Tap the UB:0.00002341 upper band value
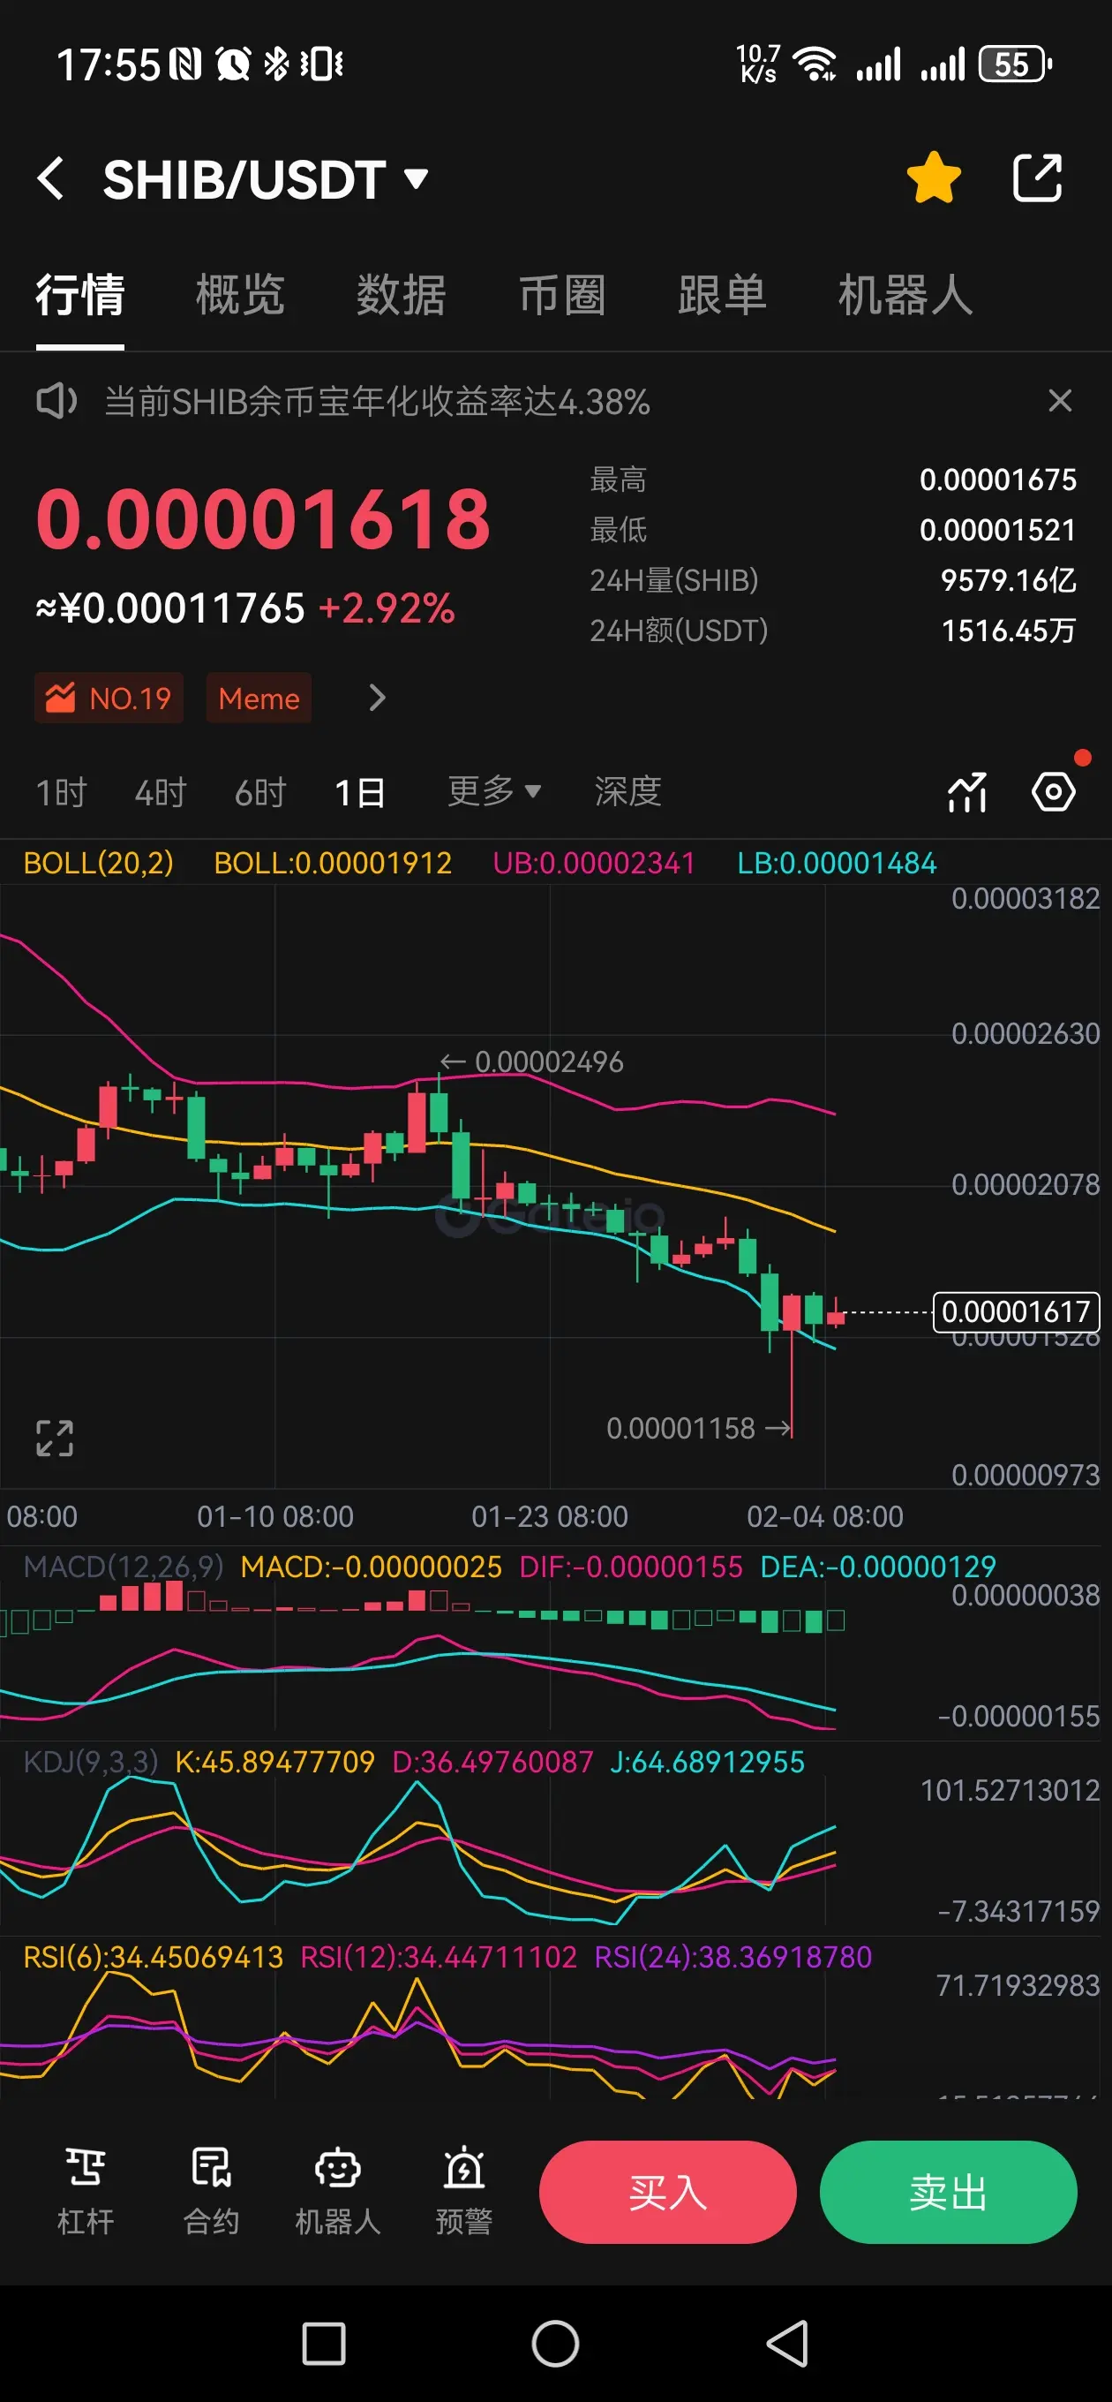 pos(594,863)
